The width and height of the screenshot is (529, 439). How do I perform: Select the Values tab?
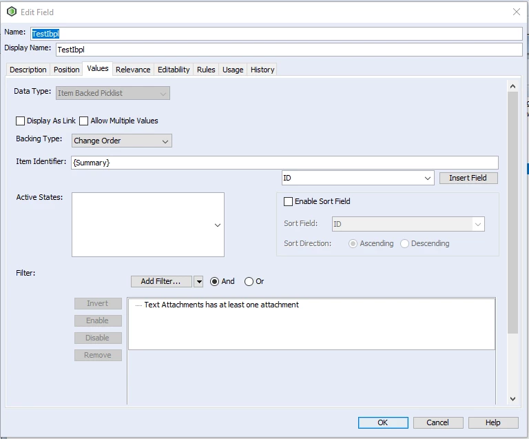[x=98, y=68]
